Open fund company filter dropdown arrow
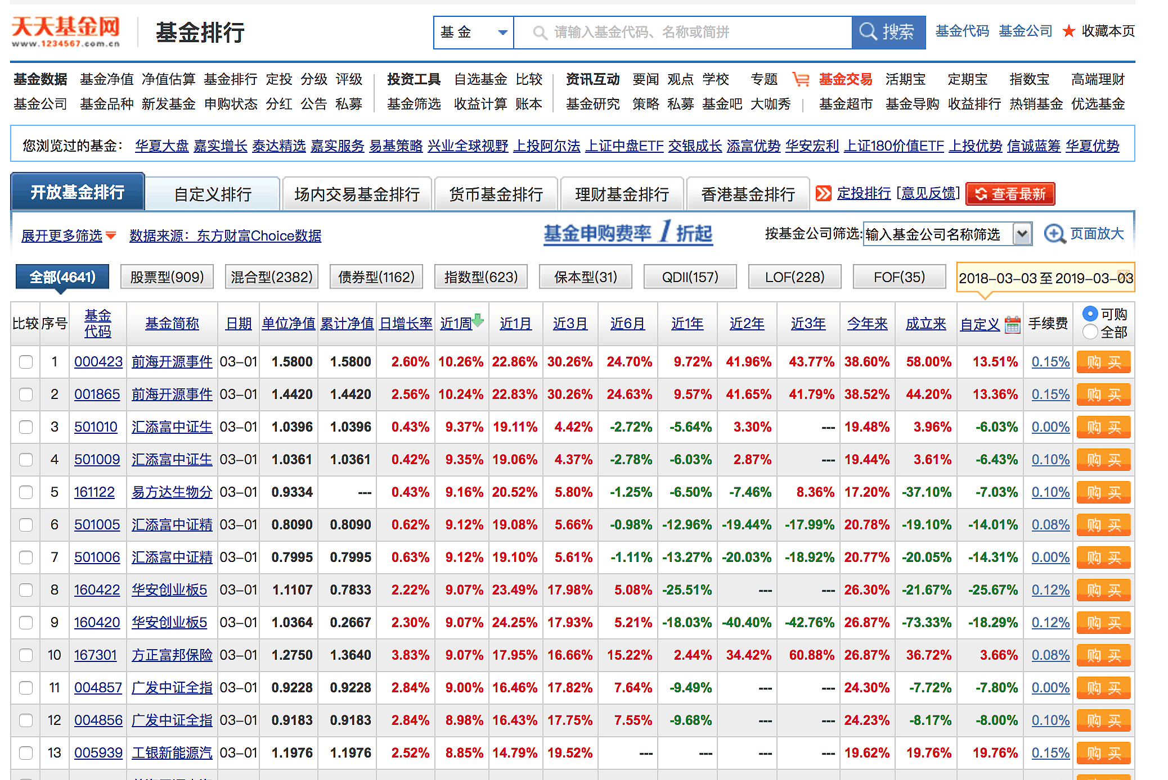 pos(1022,234)
